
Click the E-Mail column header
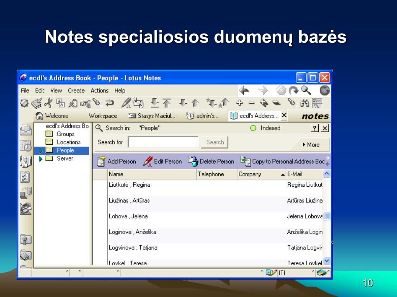(x=304, y=174)
